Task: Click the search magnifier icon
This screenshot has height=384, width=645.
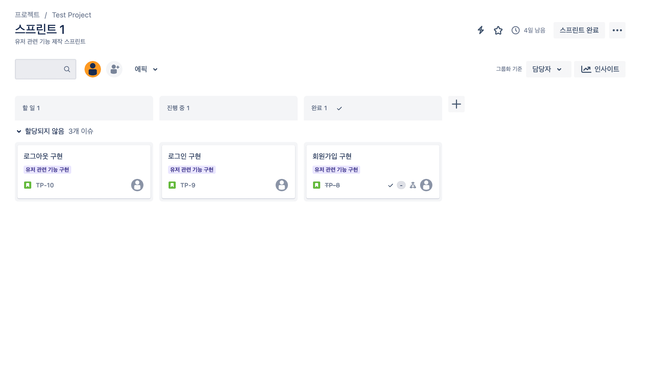Action: click(67, 69)
